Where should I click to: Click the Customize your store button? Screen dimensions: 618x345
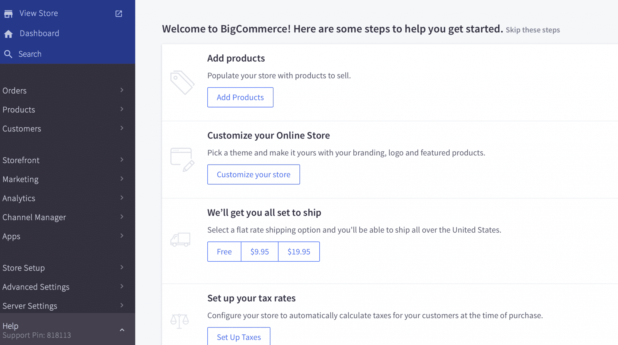[x=253, y=174]
